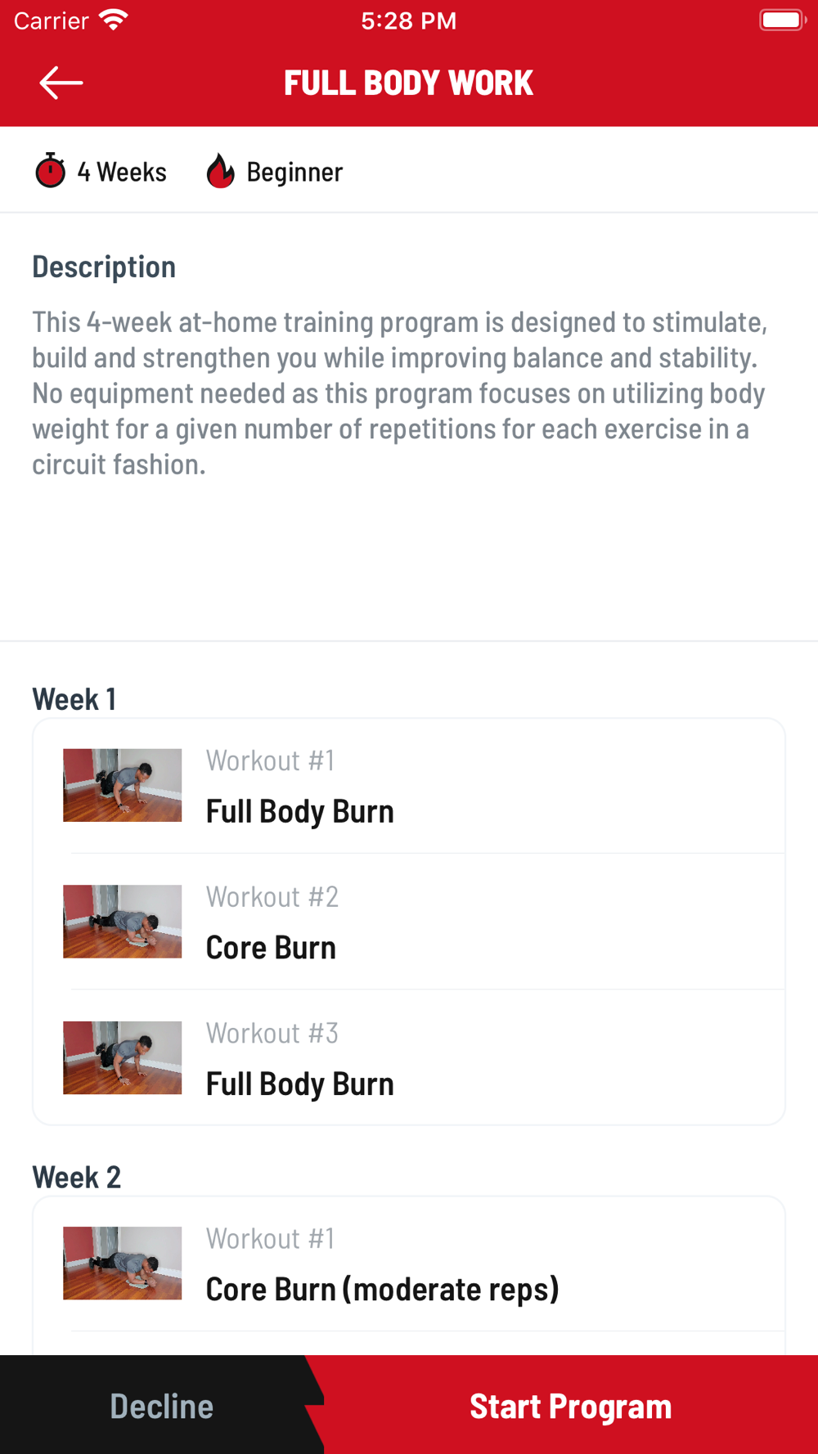Select the first Full Body Burn title

pyautogui.click(x=300, y=811)
